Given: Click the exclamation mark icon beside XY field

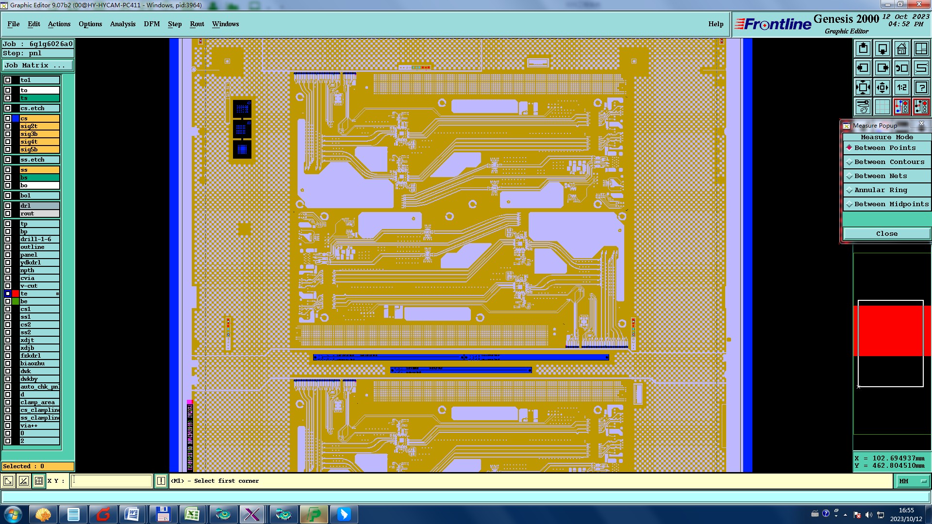Looking at the screenshot, I should coord(161,481).
